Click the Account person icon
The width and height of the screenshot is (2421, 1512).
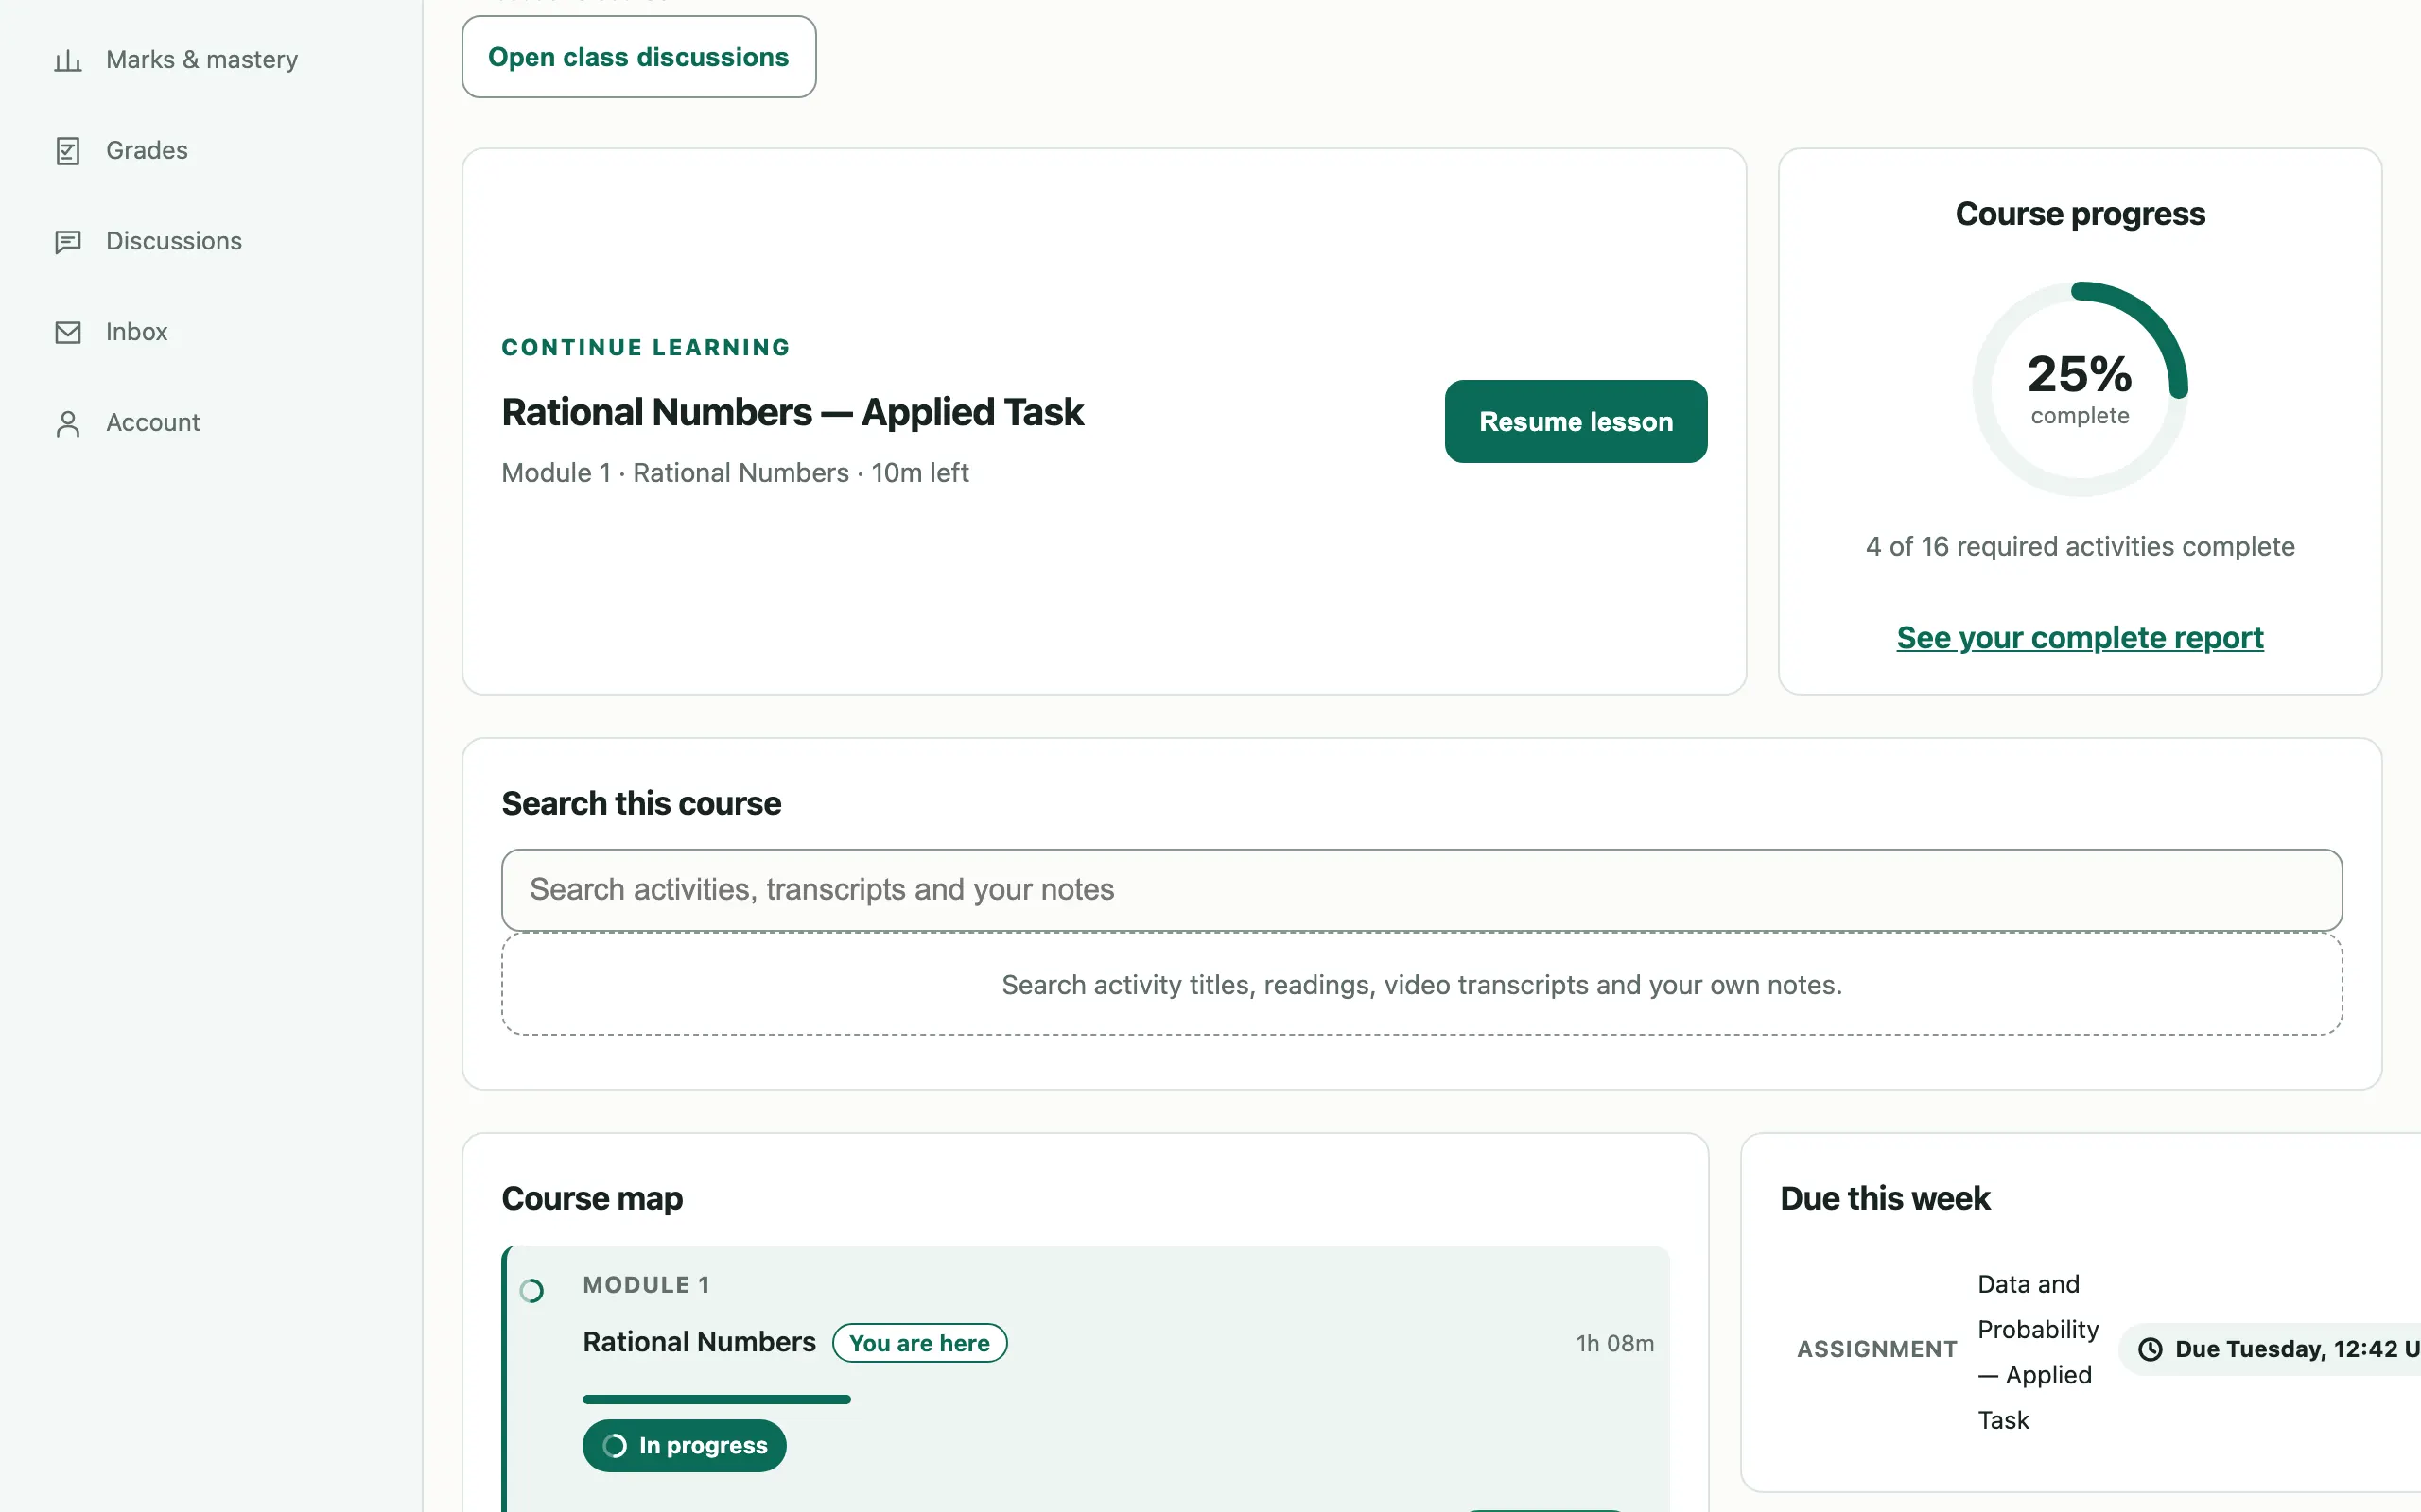(x=68, y=423)
